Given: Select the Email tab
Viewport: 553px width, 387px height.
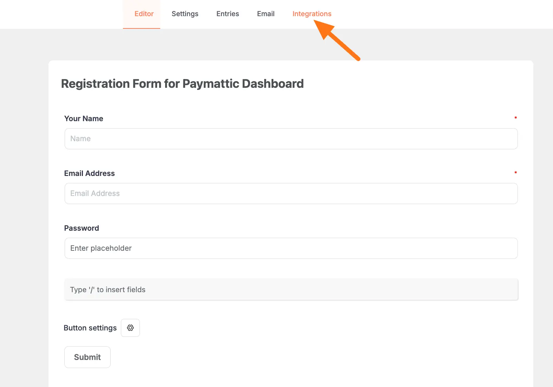Looking at the screenshot, I should (266, 14).
